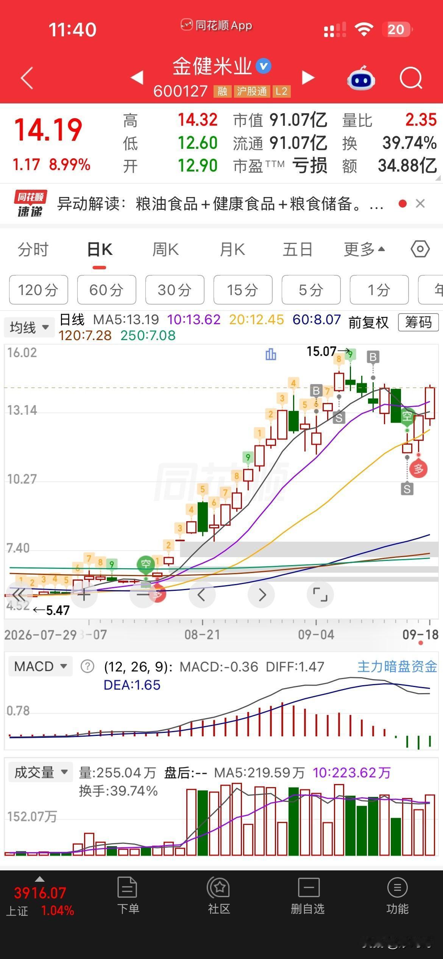Jump to earliest with double-left arrow control
Image resolution: width=443 pixels, height=959 pixels.
pos(19,594)
